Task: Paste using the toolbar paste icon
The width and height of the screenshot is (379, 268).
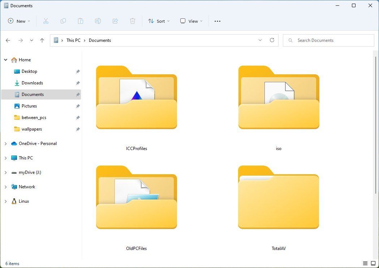Action: (x=81, y=21)
